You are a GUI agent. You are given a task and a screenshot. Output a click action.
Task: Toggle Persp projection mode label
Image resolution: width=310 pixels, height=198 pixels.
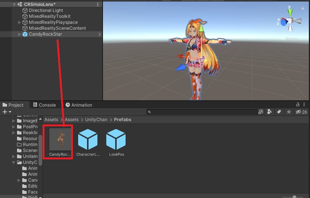pyautogui.click(x=291, y=39)
